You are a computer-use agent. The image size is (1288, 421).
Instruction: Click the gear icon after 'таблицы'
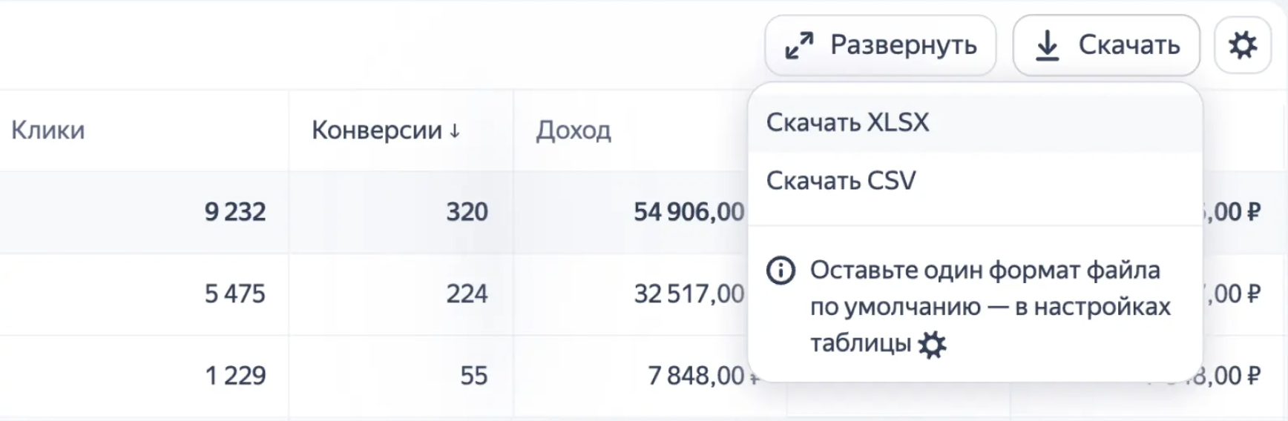pyautogui.click(x=932, y=345)
